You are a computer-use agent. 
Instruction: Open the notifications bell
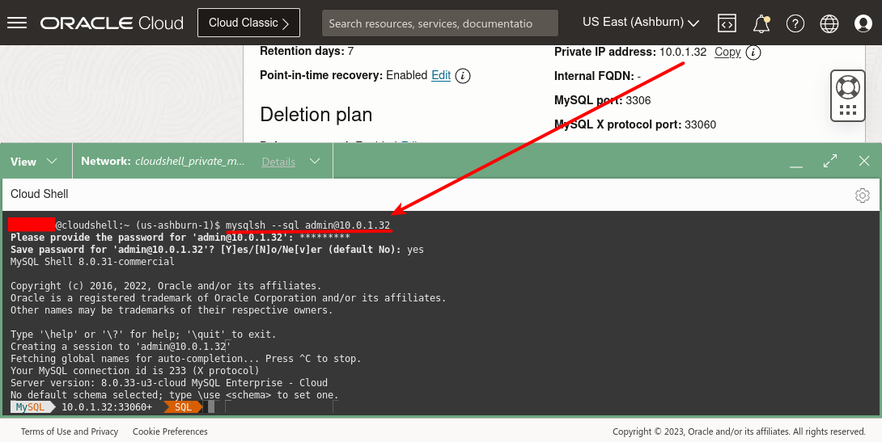761,23
